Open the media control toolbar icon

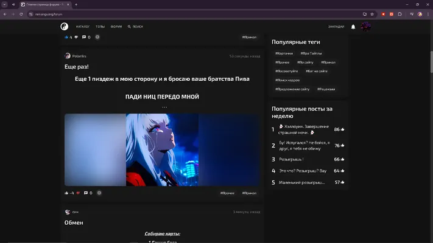[412, 14]
